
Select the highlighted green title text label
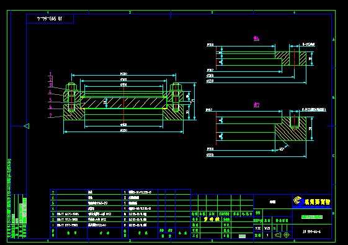(x=312, y=217)
